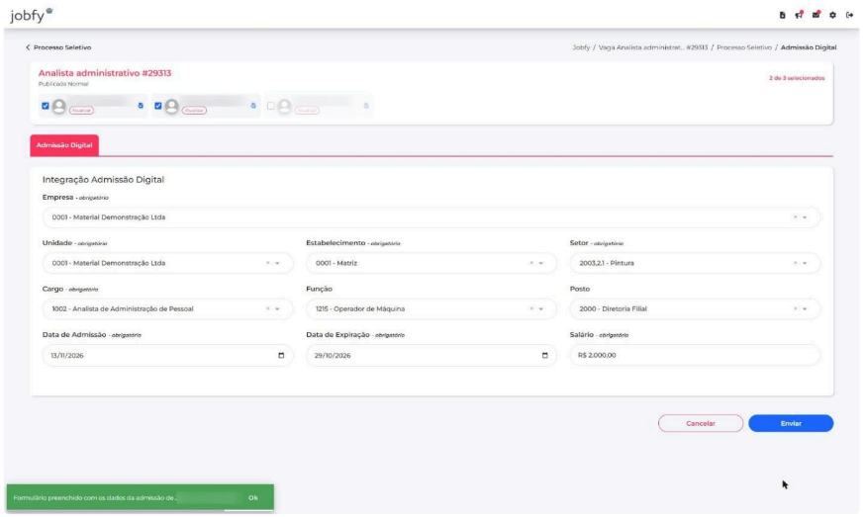Expand the Função dropdown arrow
Viewport: 863px width, 517px height.
point(541,308)
